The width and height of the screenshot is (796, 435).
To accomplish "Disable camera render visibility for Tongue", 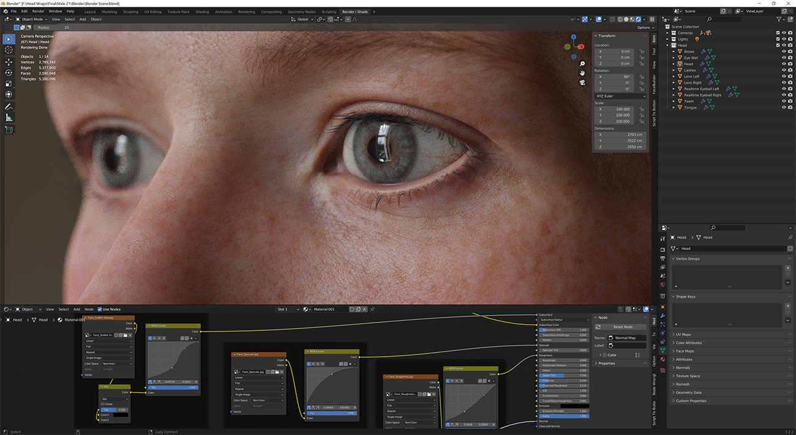I will point(790,108).
